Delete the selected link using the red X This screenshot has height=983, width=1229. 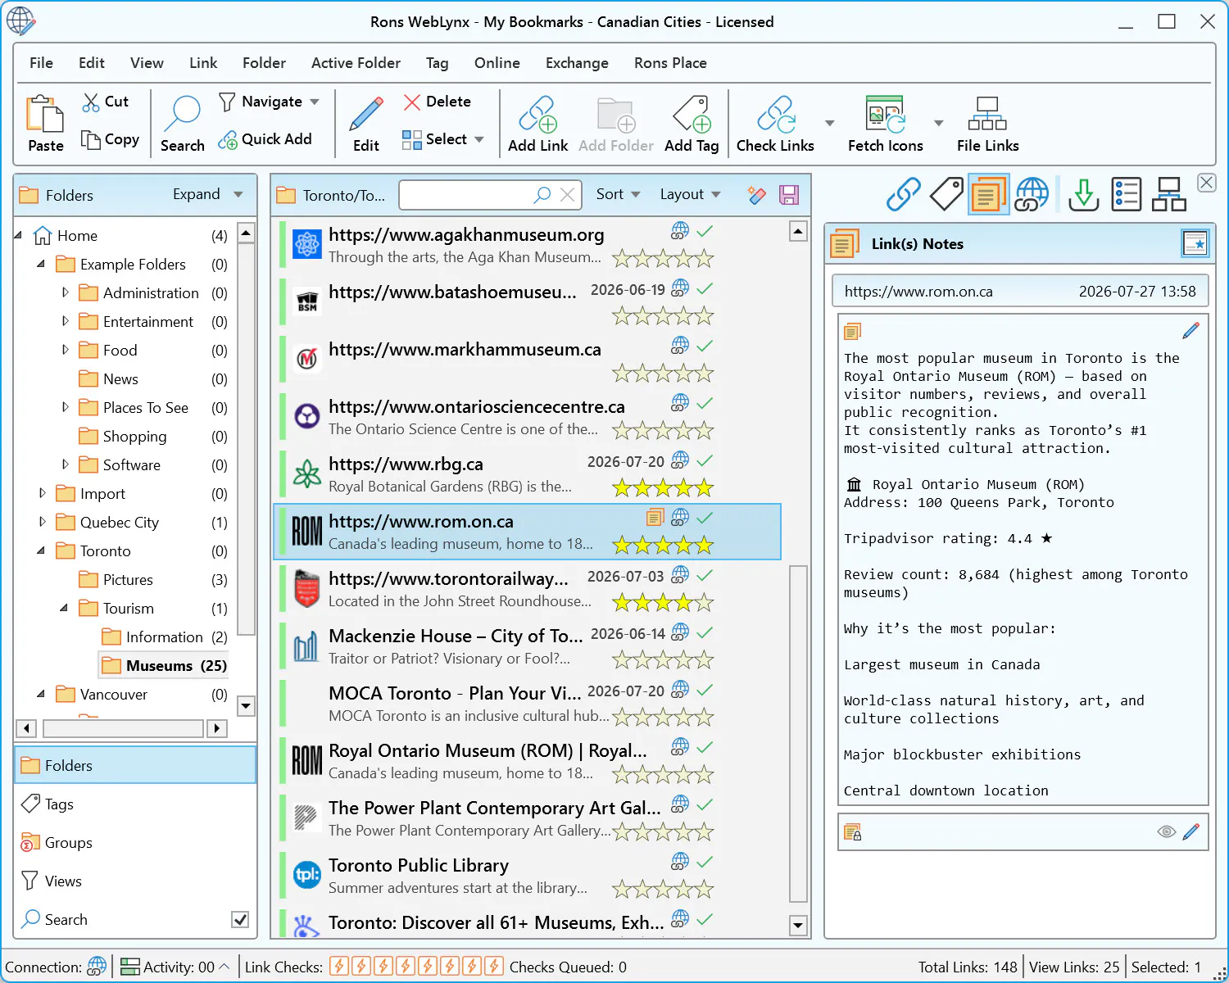click(x=437, y=102)
